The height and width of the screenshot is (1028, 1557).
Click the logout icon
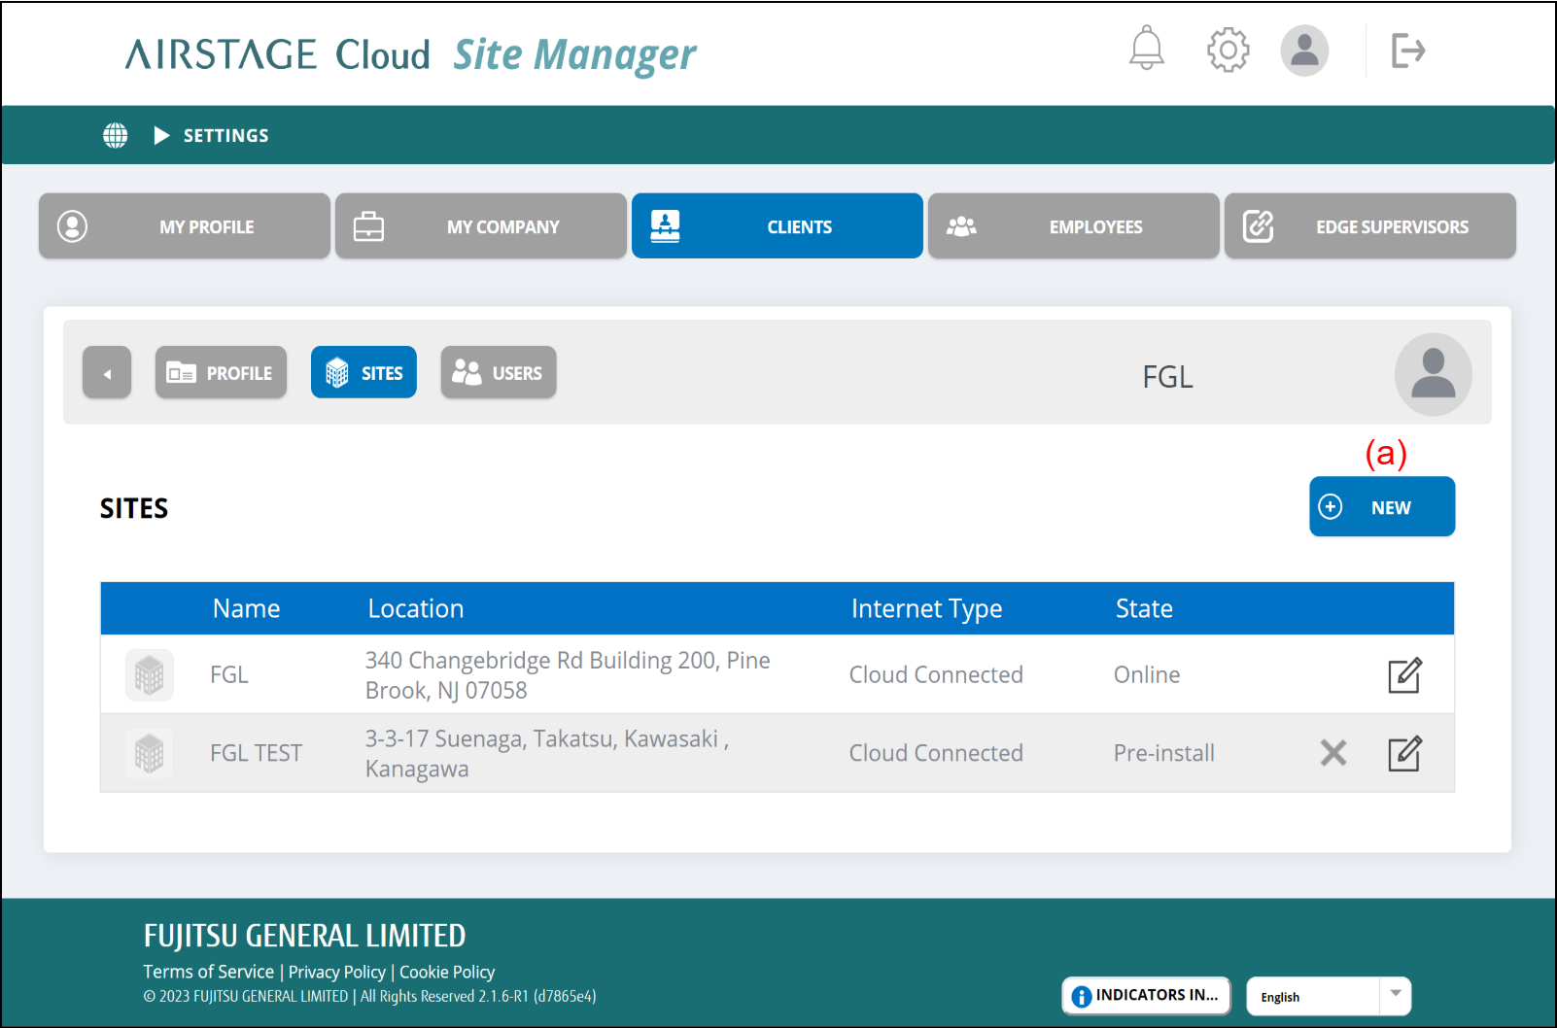point(1407,51)
